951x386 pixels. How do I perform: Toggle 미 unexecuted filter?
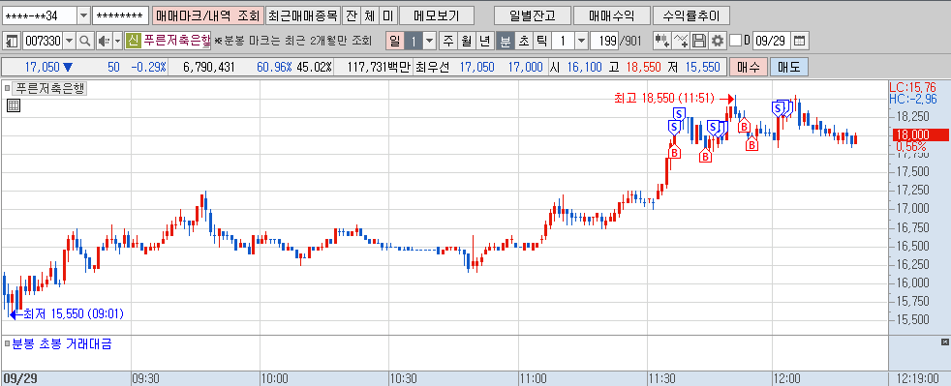[x=387, y=15]
